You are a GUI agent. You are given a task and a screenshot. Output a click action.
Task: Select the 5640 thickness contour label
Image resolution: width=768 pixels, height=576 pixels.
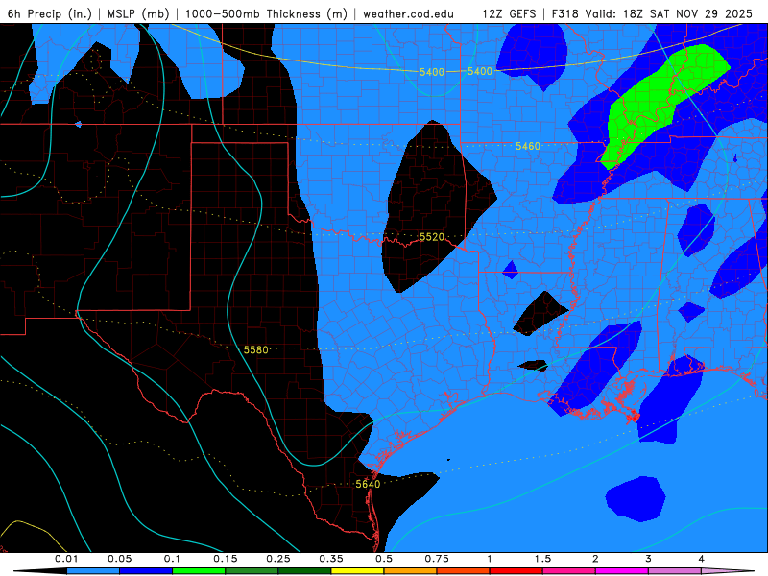368,484
